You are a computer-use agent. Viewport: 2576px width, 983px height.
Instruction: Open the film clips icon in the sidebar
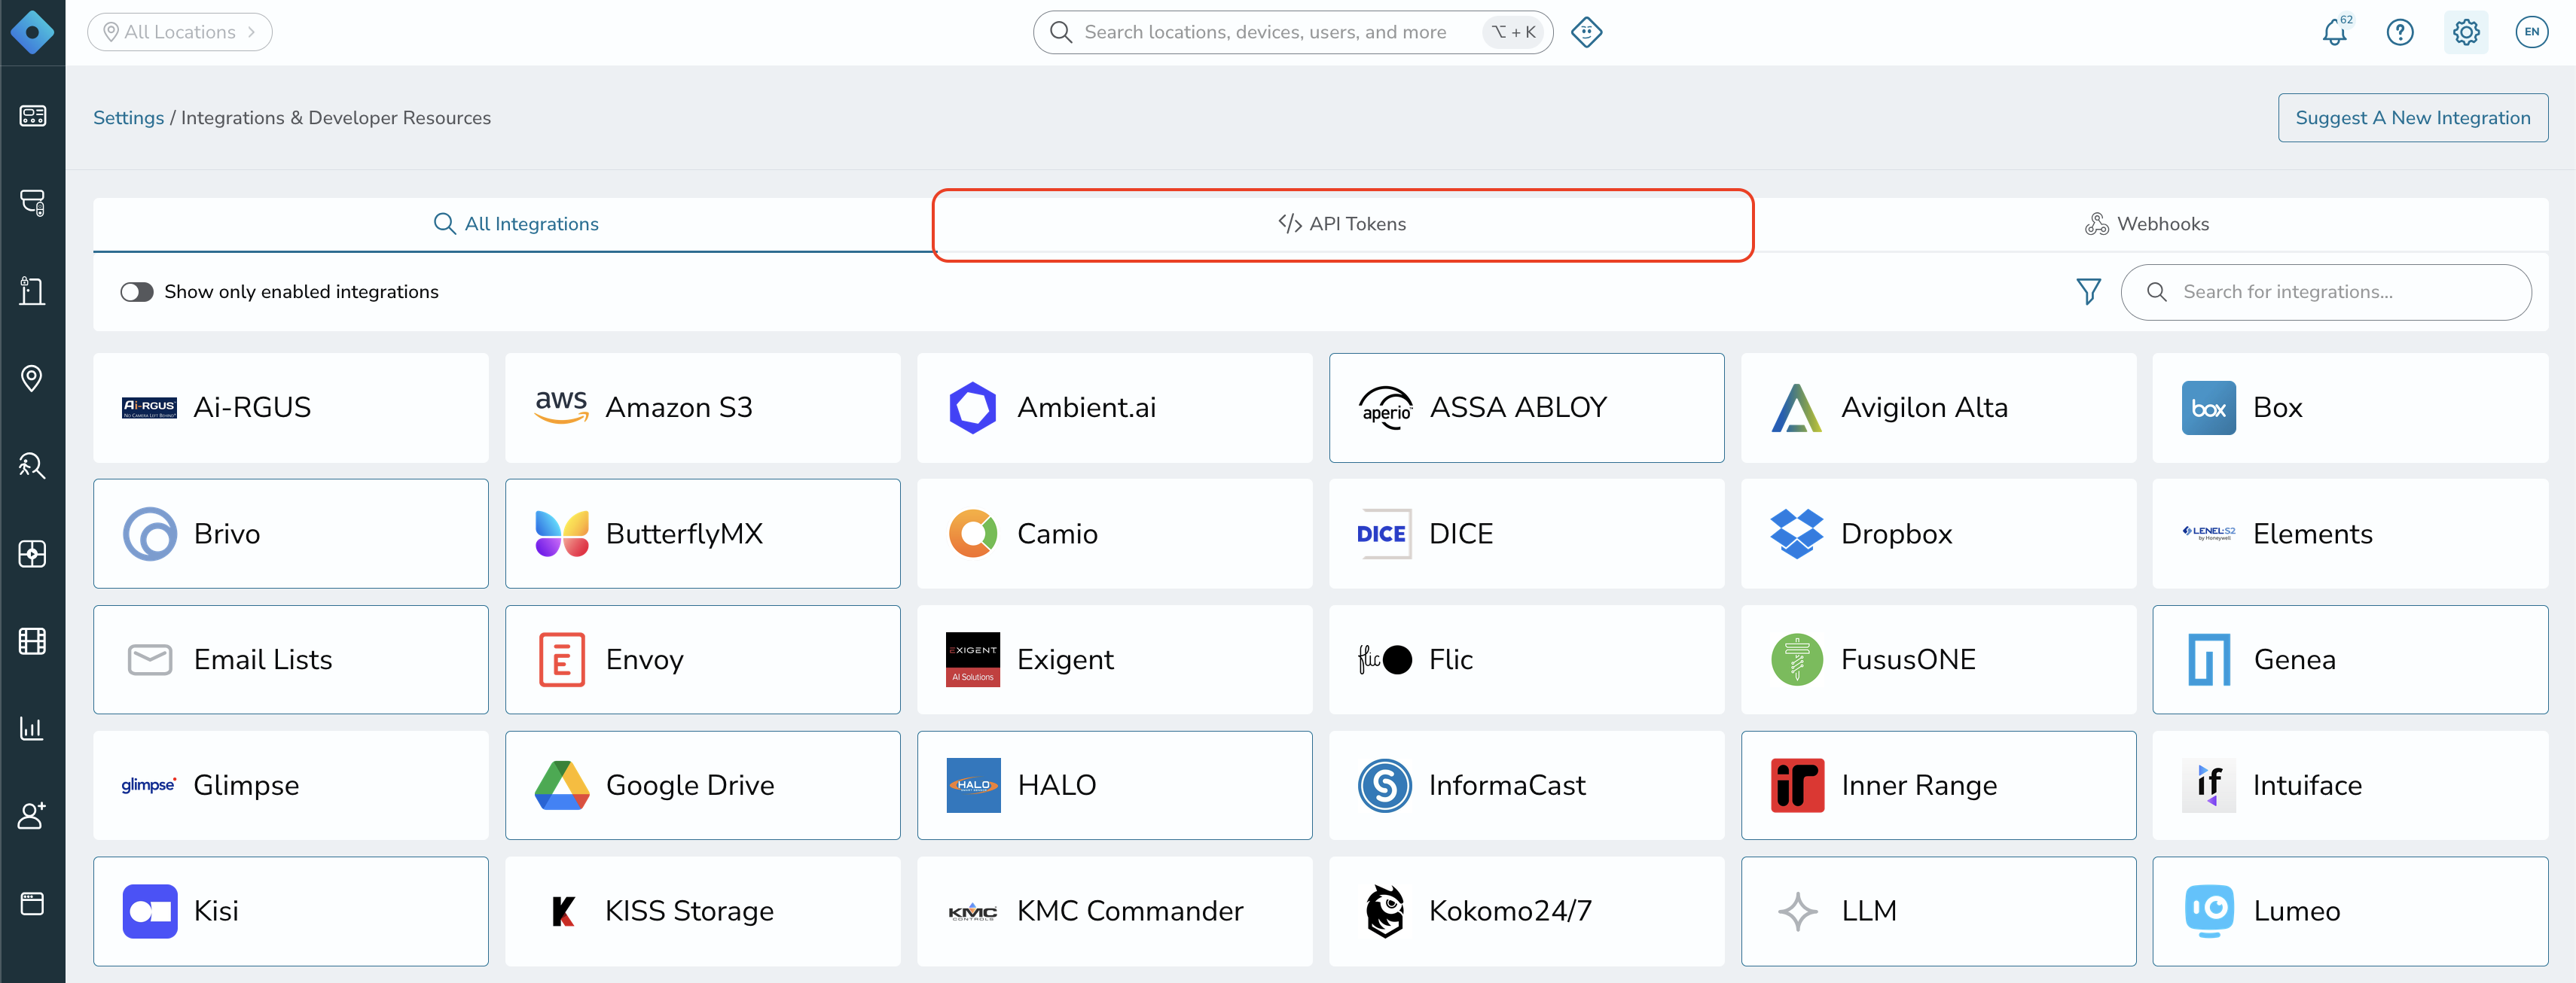32,641
